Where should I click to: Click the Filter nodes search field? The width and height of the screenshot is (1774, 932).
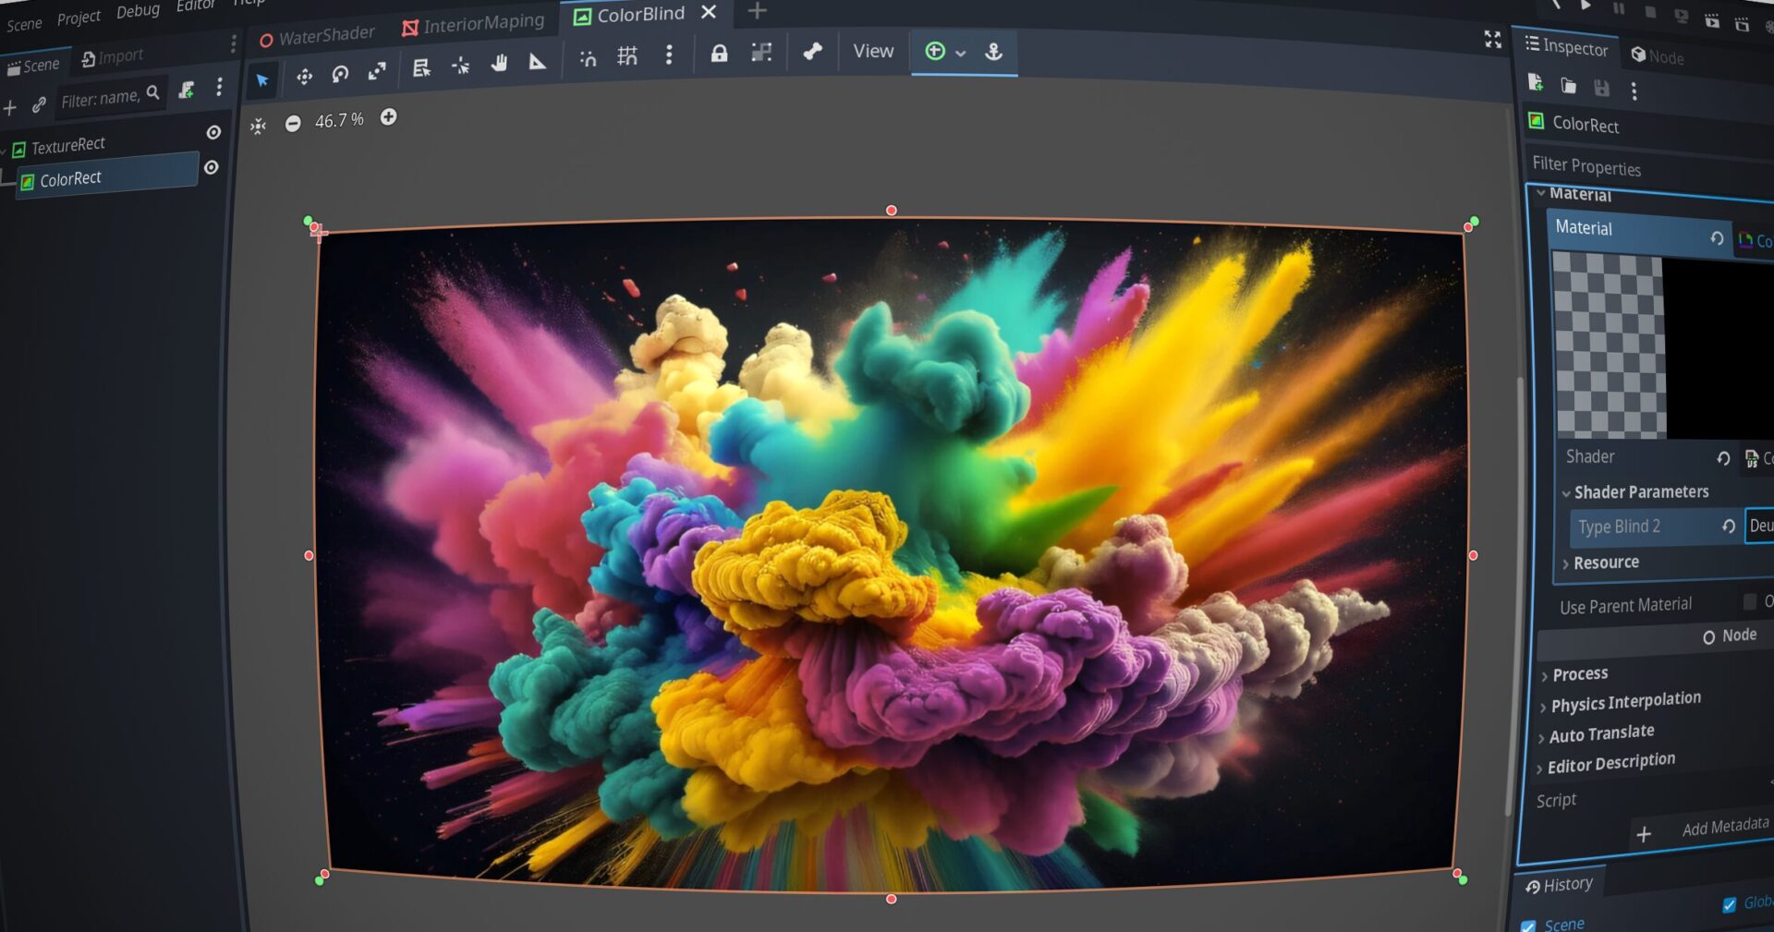pos(110,97)
